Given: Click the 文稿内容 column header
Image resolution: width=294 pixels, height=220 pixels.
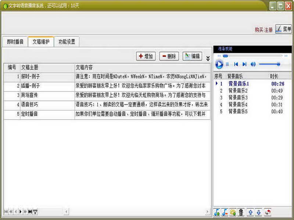Looking at the screenshot, I should pyautogui.click(x=143, y=67).
